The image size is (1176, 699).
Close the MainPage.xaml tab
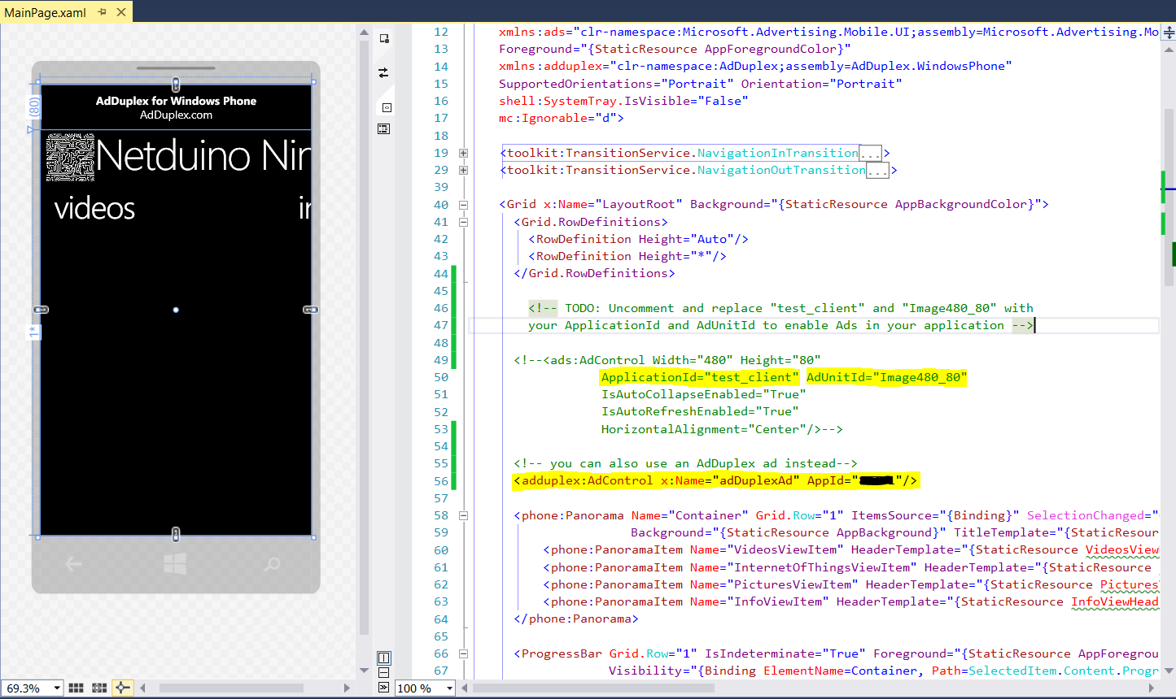(x=121, y=12)
